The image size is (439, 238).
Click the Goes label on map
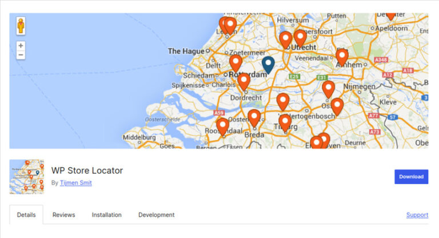[x=167, y=146]
